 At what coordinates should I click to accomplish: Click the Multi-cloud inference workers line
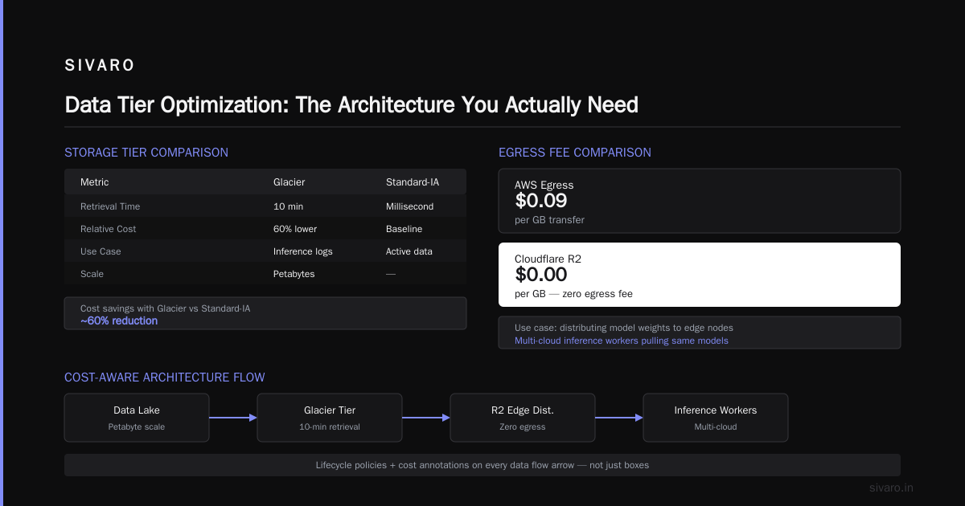tap(622, 341)
